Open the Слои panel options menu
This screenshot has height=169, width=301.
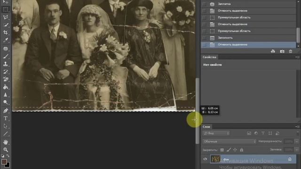click(x=298, y=127)
